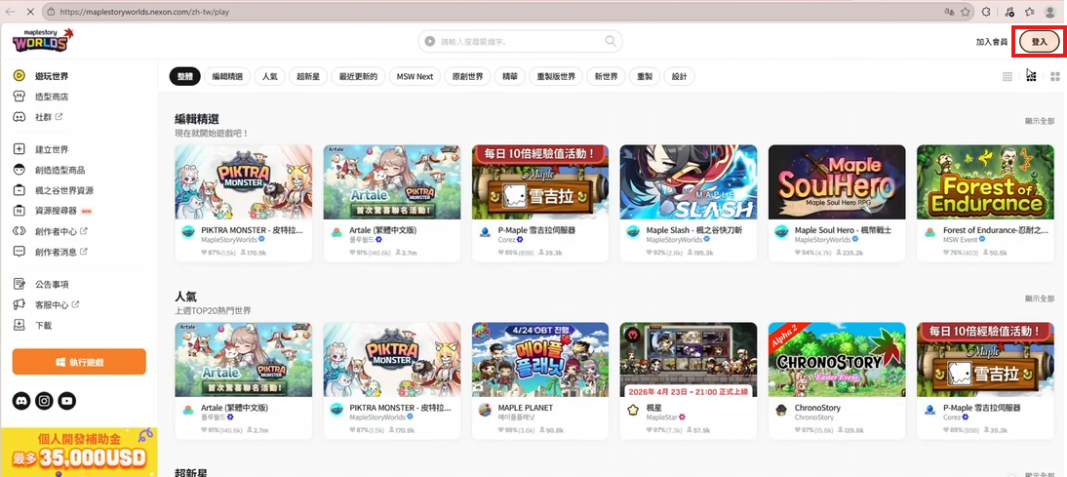Viewport: 1067px width, 477px height.
Task: Select the 超新星 category tab
Action: point(309,76)
